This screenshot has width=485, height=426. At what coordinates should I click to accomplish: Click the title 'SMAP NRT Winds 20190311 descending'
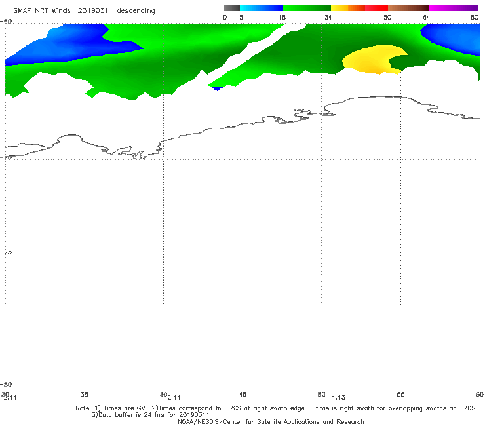[84, 11]
